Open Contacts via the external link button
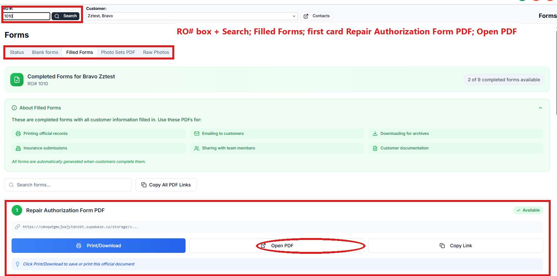 pos(317,16)
